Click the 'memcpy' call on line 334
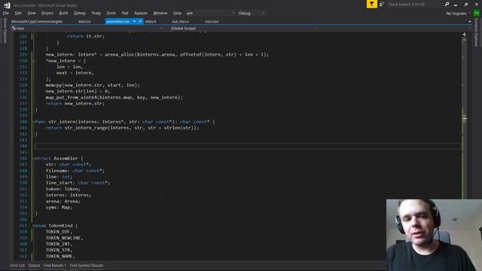The width and height of the screenshot is (482, 271). [53, 85]
